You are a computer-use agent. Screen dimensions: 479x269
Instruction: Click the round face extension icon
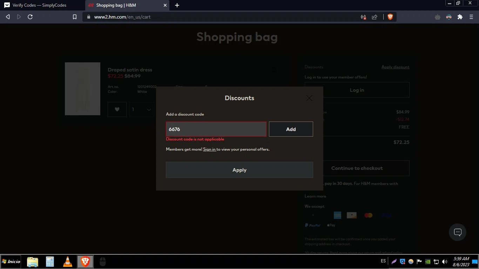(449, 17)
